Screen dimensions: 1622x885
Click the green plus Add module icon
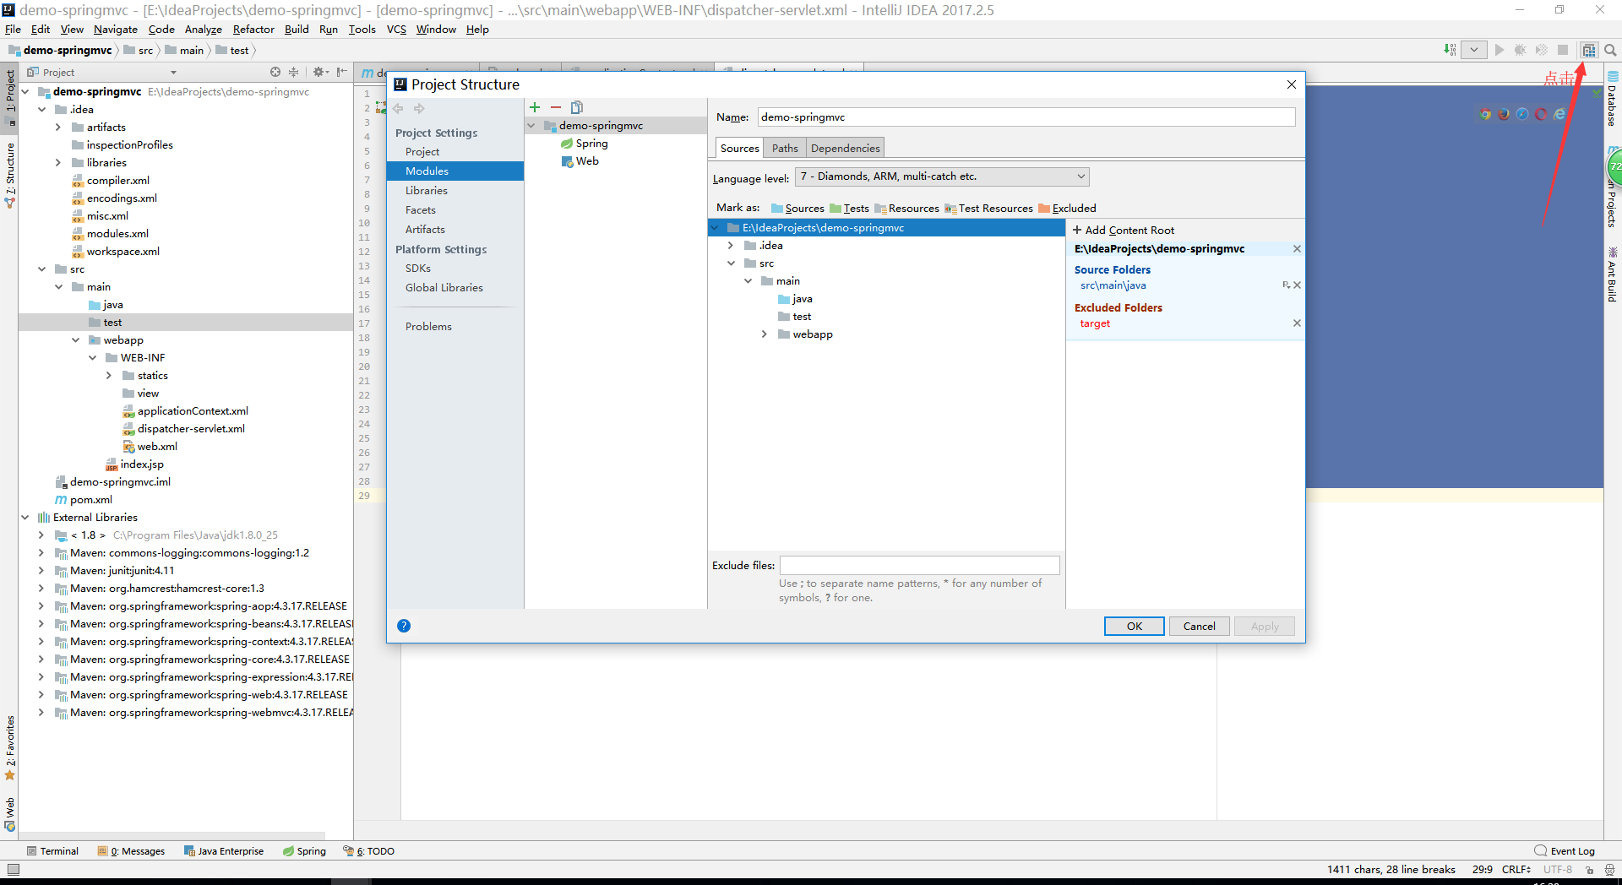pyautogui.click(x=535, y=107)
